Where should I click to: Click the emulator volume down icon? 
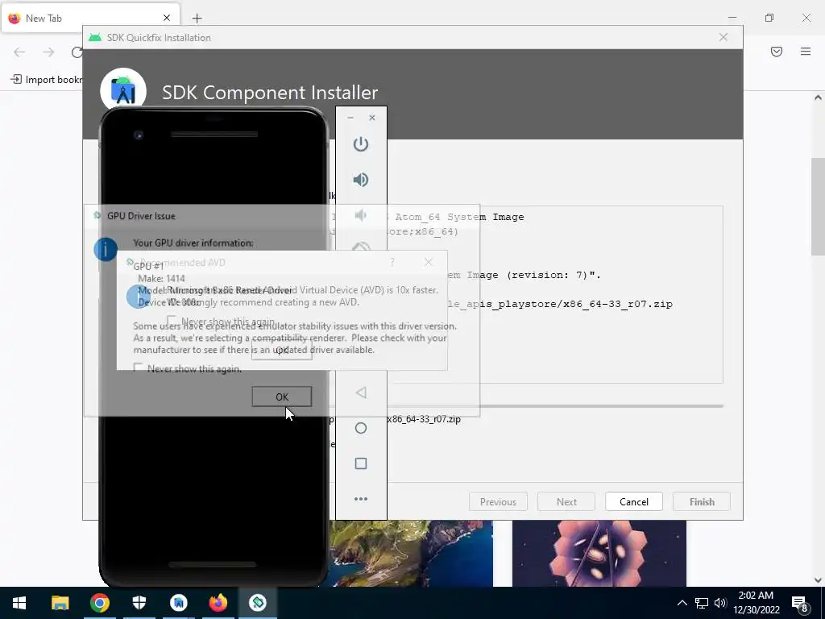click(360, 214)
